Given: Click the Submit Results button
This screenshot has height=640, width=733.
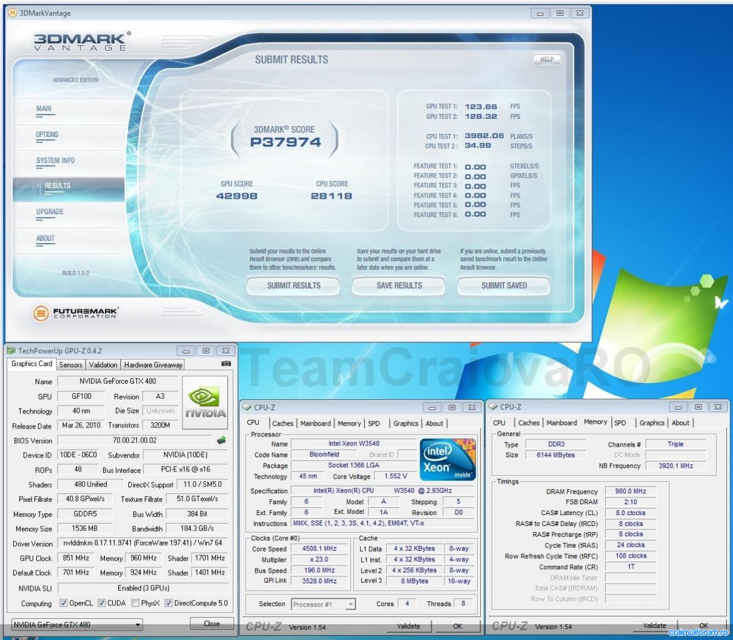Looking at the screenshot, I should [x=294, y=285].
